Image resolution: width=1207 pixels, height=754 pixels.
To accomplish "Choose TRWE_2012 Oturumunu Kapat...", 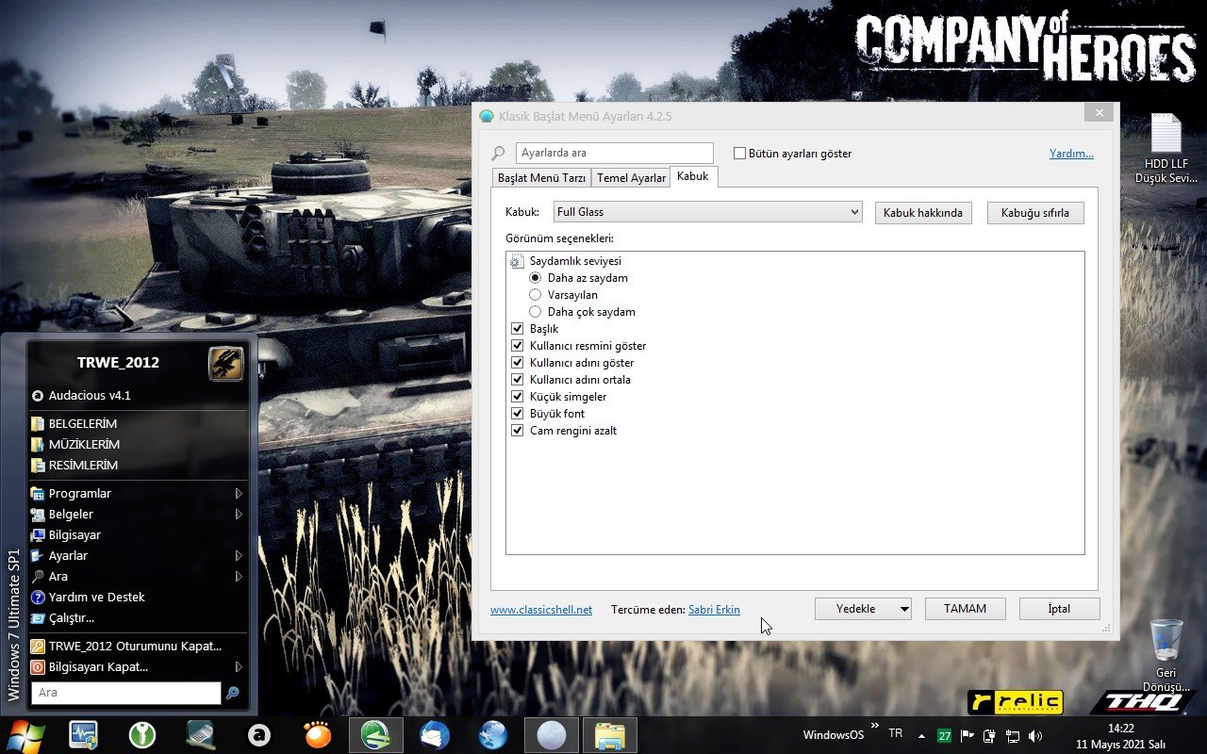I will (138, 646).
